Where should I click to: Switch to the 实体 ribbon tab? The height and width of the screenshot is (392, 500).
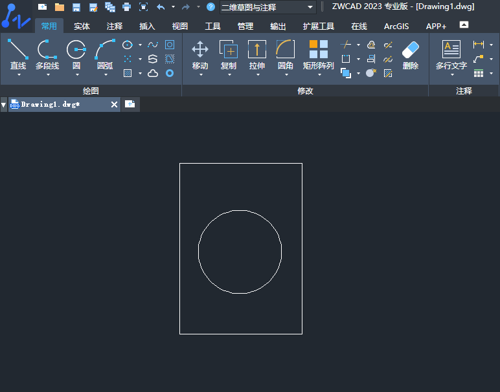(x=82, y=26)
